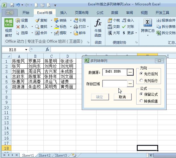Switch to the Sheet2 worksheet tab
Image resolution: width=176 pixels, height=158 pixels.
[x=45, y=155]
